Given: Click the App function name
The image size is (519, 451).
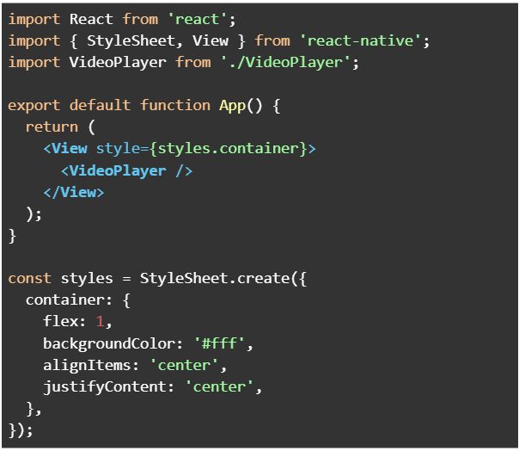Looking at the screenshot, I should 232,106.
